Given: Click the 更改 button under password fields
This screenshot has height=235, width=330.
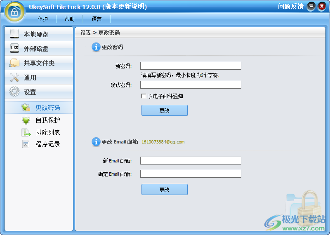Looking at the screenshot, I should pyautogui.click(x=164, y=110).
